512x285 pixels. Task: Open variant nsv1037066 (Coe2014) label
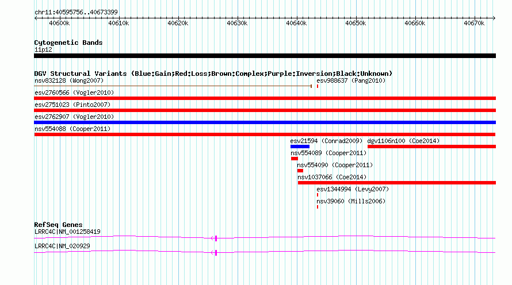coord(332,177)
